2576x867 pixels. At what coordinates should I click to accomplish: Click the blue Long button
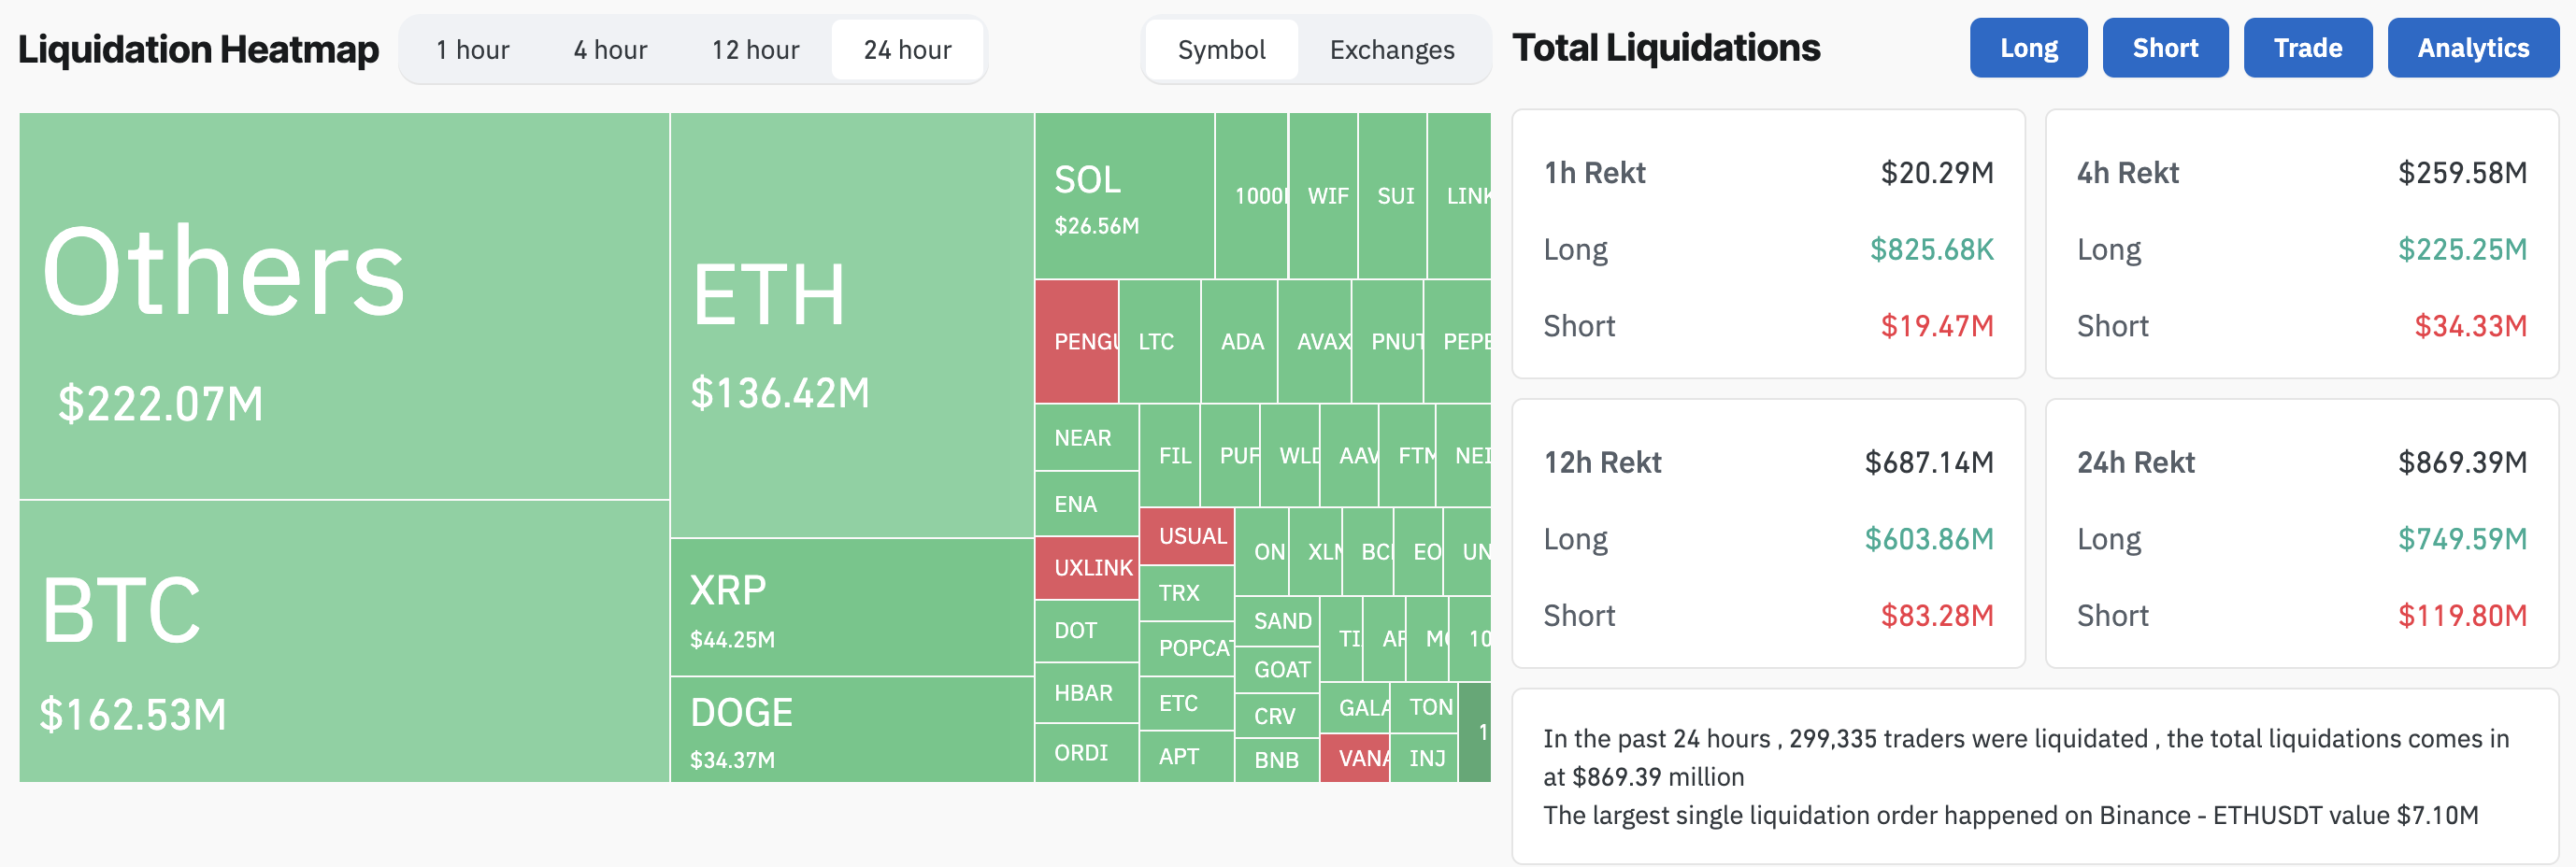tap(2028, 48)
